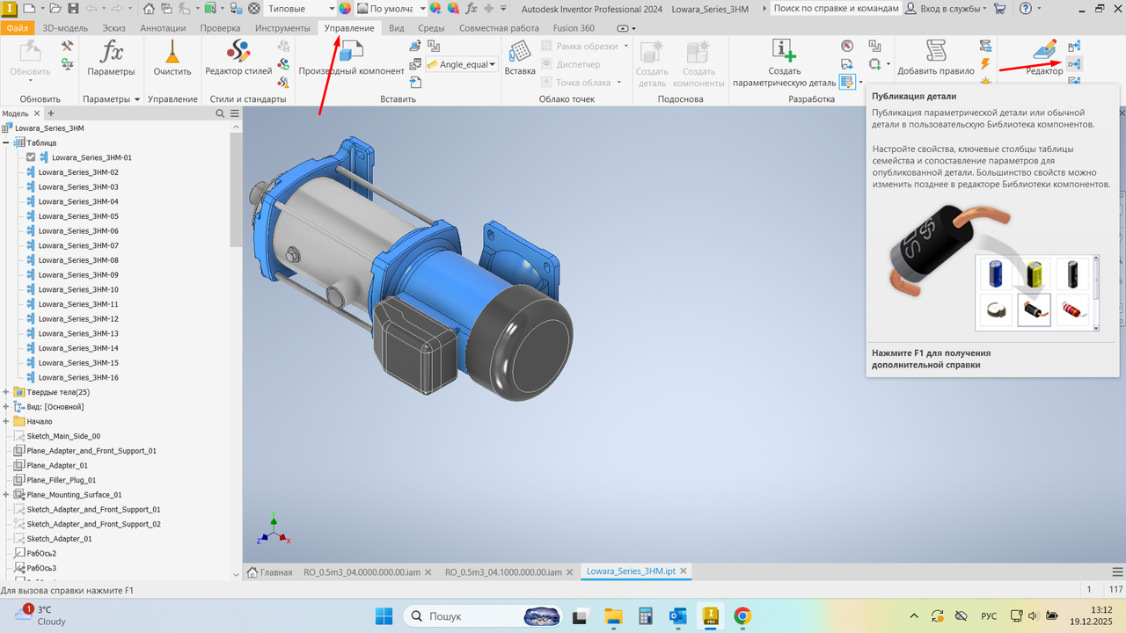This screenshot has height=633, width=1126.
Task: Click Save icon in quick access toolbar
Action: point(74,8)
